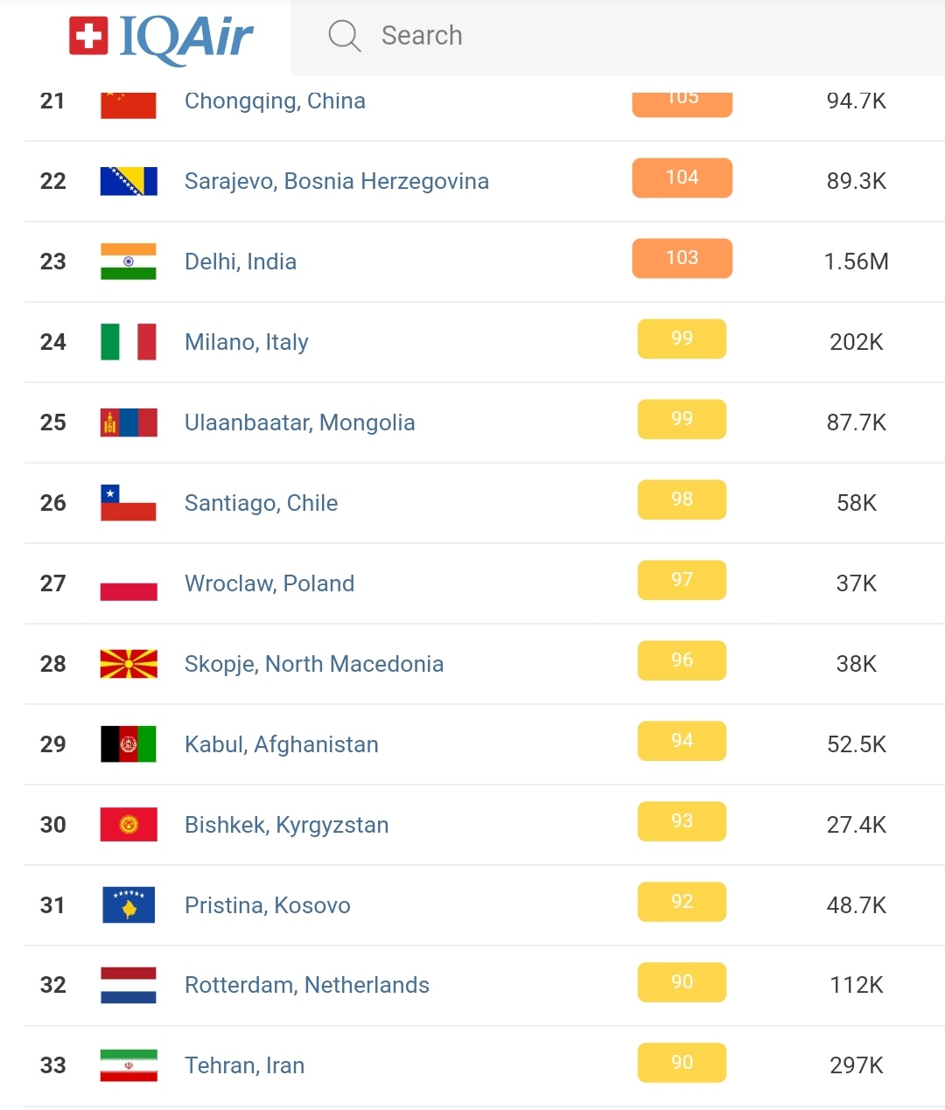Viewport: 945px width, 1110px height.
Task: Select Milano, Italy from the ranking
Action: (246, 342)
